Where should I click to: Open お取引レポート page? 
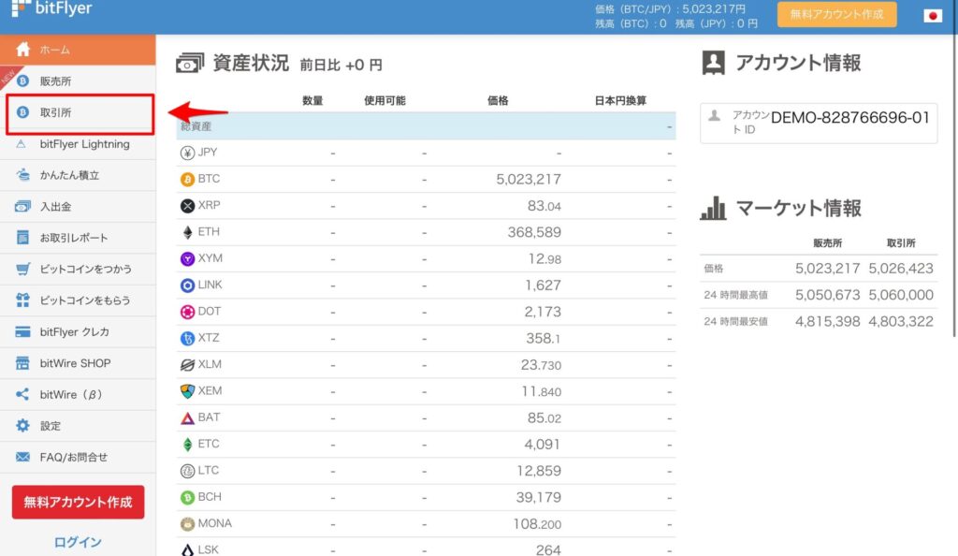tap(78, 238)
